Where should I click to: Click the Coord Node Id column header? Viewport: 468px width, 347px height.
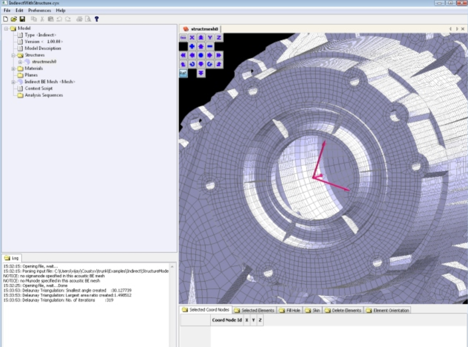[x=227, y=320]
